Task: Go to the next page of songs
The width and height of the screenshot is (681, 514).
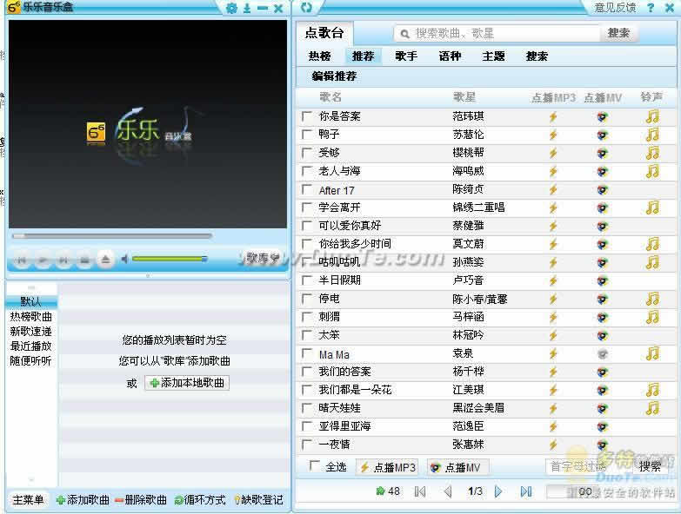Action: (498, 491)
